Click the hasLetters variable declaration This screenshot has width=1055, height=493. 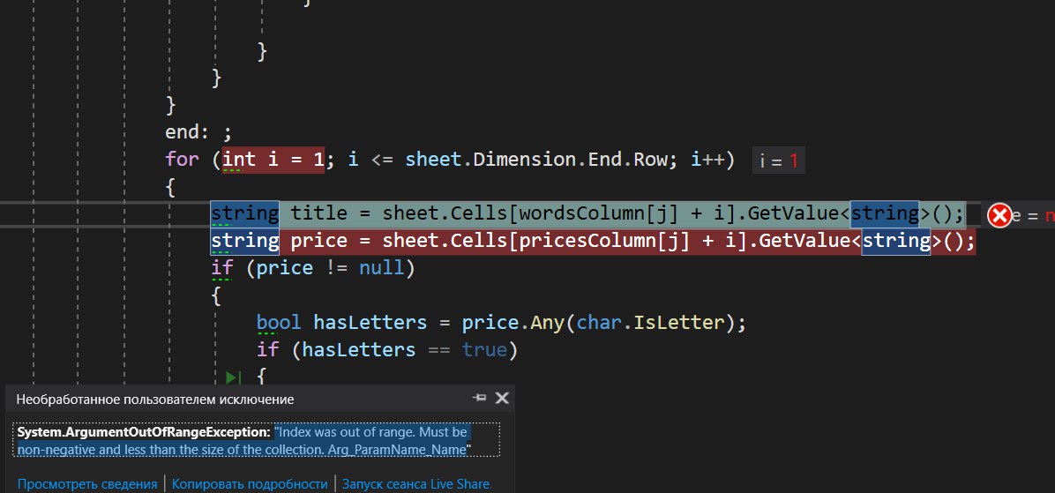tap(370, 323)
